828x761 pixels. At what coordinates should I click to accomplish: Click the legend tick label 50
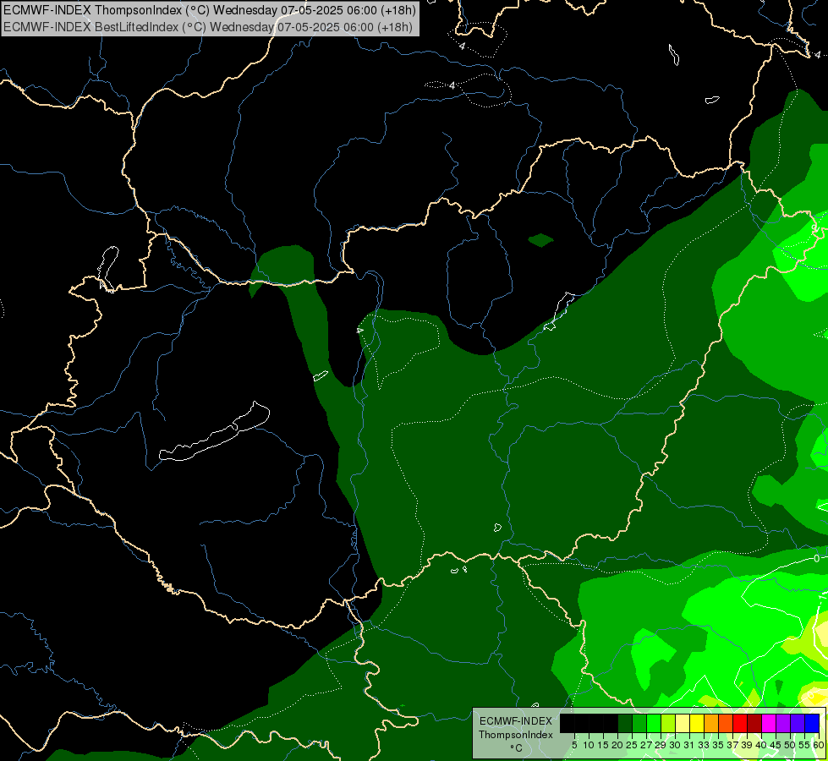tap(791, 745)
